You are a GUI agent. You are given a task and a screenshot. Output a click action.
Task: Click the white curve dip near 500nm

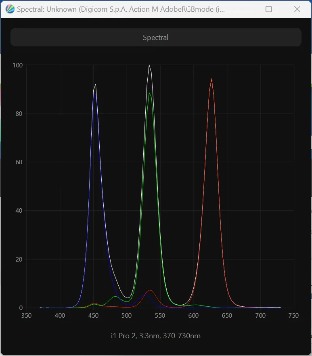click(x=127, y=298)
